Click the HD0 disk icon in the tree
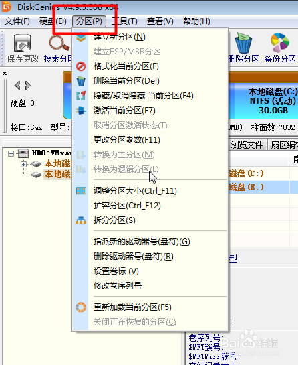Viewport: 298px width, 365px height. tap(23, 153)
